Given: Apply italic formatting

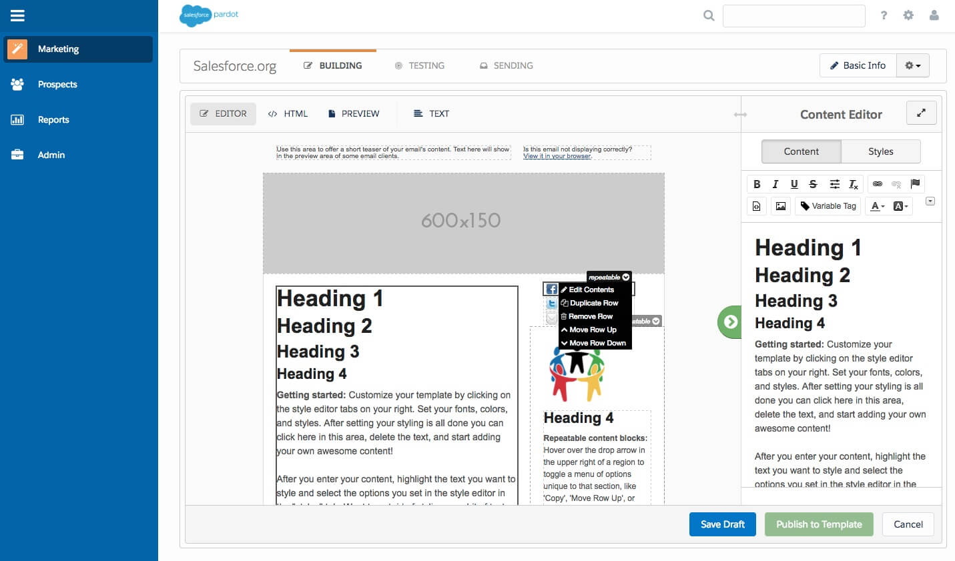Looking at the screenshot, I should [x=775, y=184].
